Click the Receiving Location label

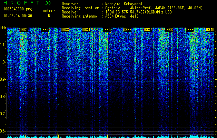point(80,8)
